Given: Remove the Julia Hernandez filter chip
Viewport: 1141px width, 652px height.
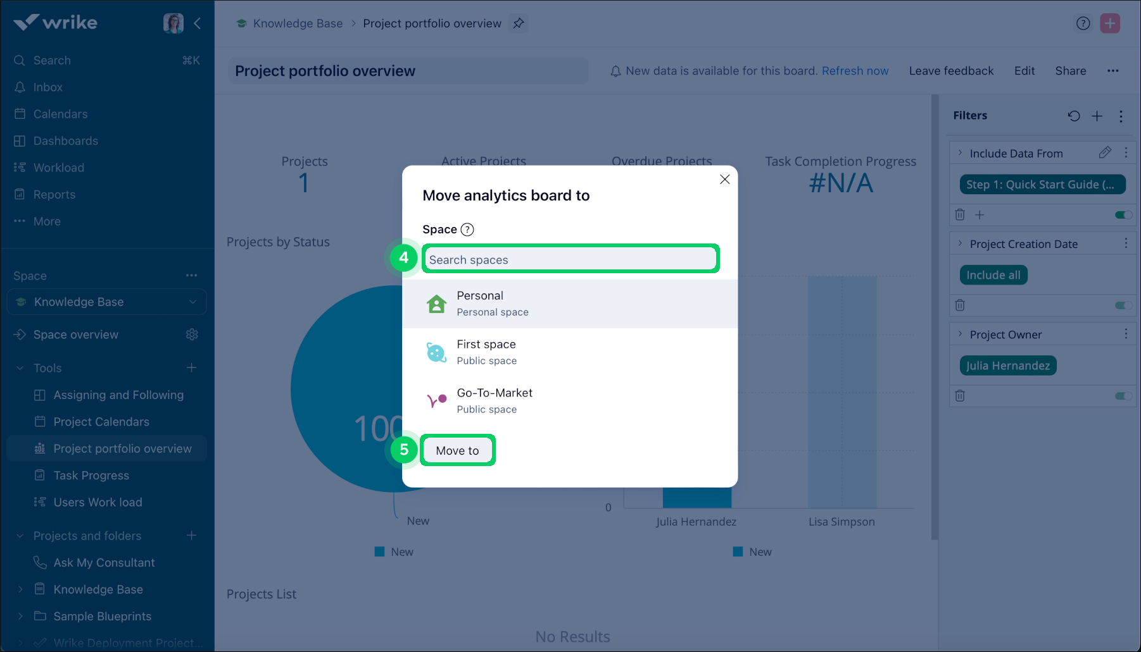Looking at the screenshot, I should pyautogui.click(x=1007, y=366).
